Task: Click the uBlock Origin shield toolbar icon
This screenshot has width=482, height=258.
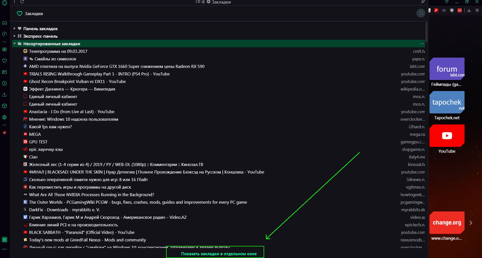Action: tap(452, 10)
